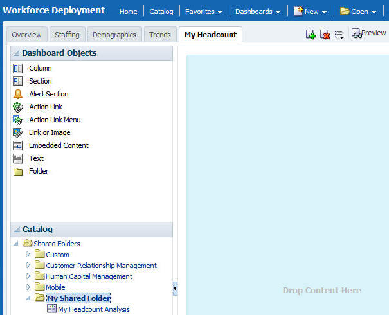
Task: Click the Action Link gear icon
Action: (18, 107)
